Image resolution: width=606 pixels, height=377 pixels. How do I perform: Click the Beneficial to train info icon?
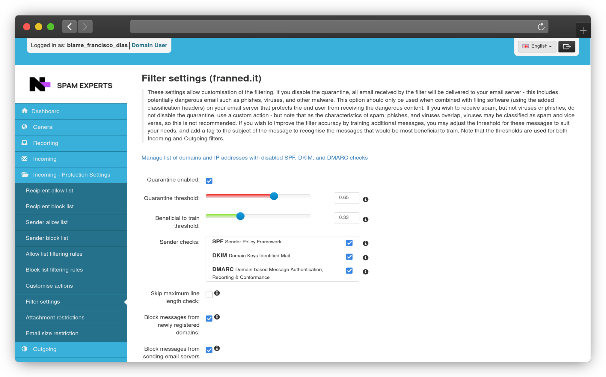pyautogui.click(x=365, y=220)
